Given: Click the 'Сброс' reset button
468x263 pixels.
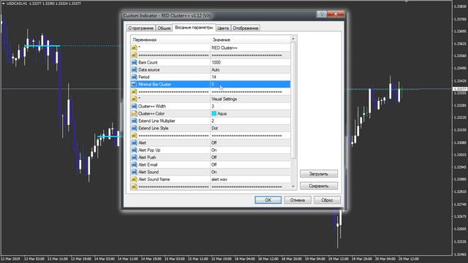Looking at the screenshot, I should [327, 200].
